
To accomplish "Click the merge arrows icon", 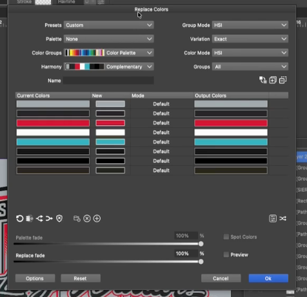I will pyautogui.click(x=49, y=219).
